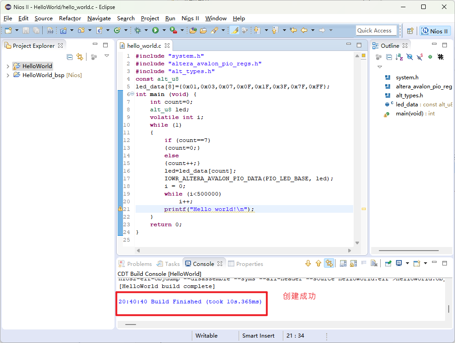Viewport: 455px width, 343px height.
Task: Toggle Pin Console button
Action: [388, 263]
